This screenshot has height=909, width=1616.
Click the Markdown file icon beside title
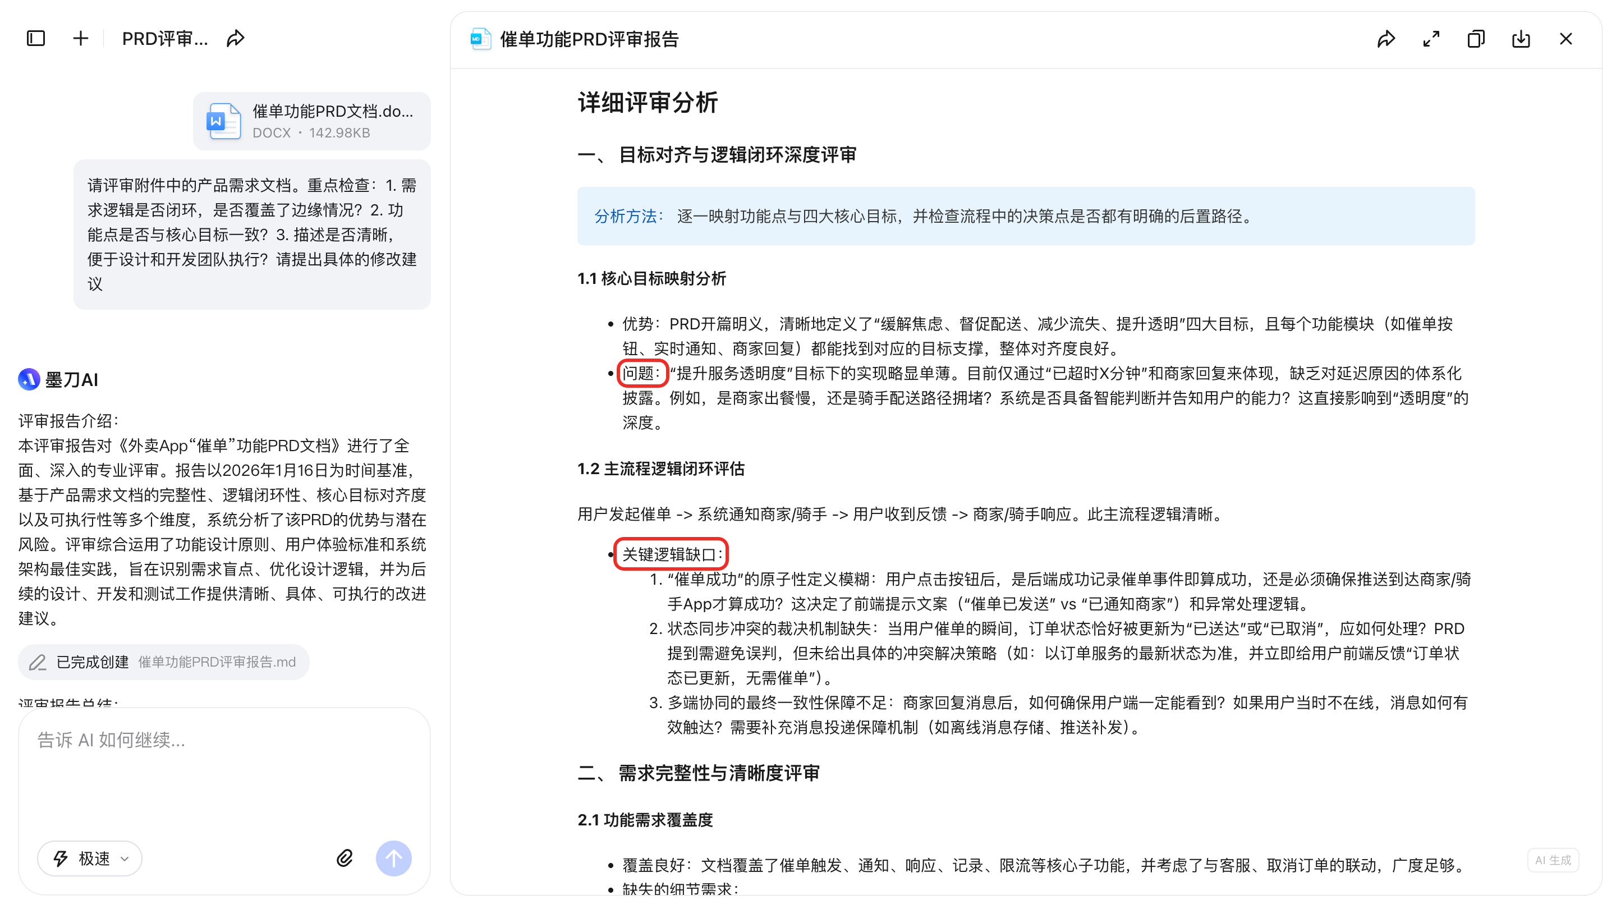coord(480,39)
